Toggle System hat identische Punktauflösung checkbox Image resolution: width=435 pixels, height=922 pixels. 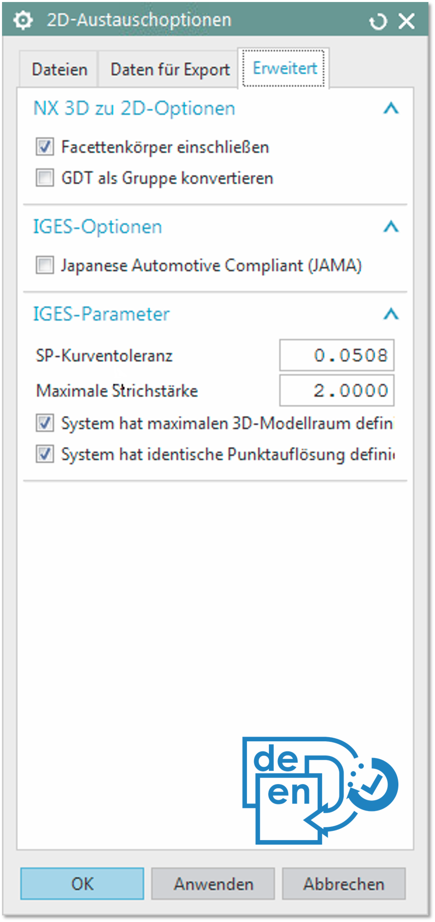45,454
